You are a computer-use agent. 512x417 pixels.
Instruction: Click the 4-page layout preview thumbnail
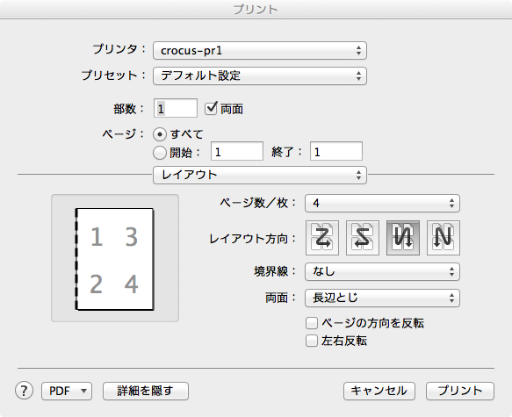point(115,259)
